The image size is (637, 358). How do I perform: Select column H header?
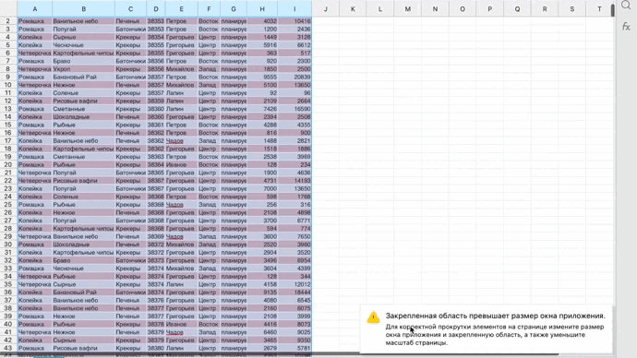pyautogui.click(x=262, y=8)
